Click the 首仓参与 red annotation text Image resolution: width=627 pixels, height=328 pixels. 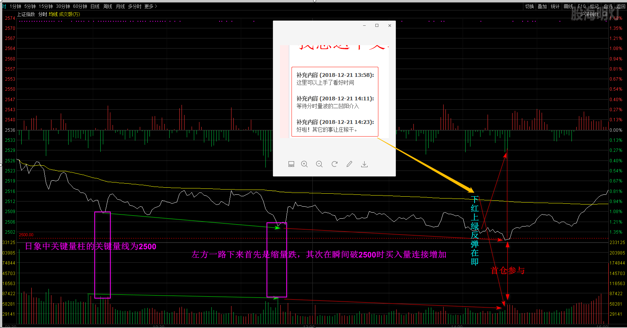coord(508,270)
